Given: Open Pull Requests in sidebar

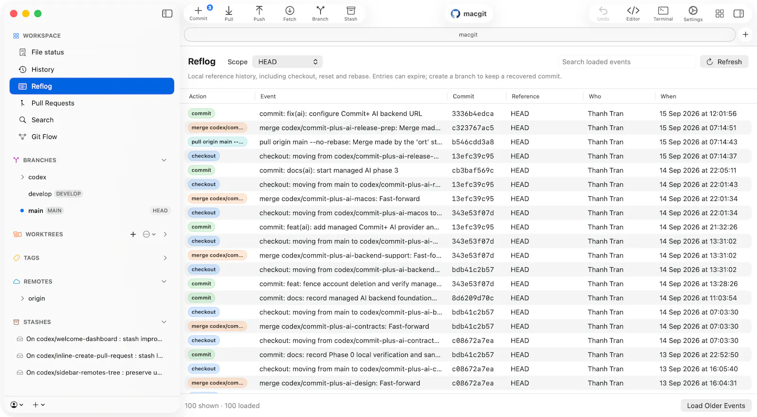Looking at the screenshot, I should [92, 103].
